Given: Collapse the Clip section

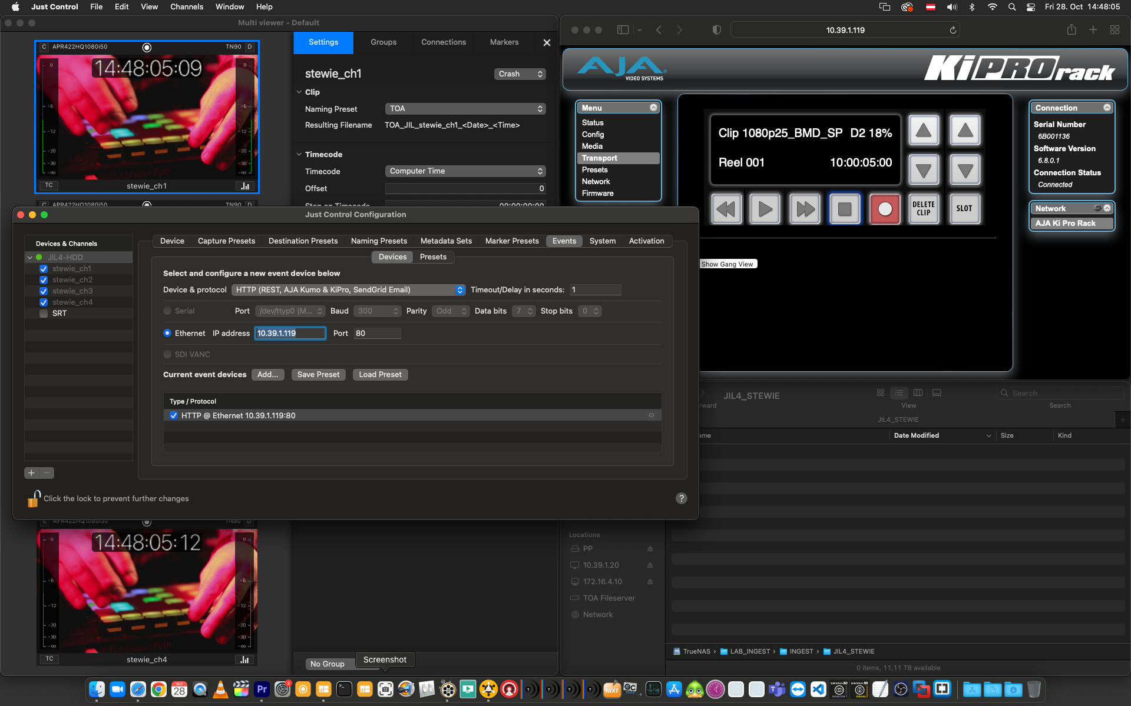Looking at the screenshot, I should click(x=299, y=92).
